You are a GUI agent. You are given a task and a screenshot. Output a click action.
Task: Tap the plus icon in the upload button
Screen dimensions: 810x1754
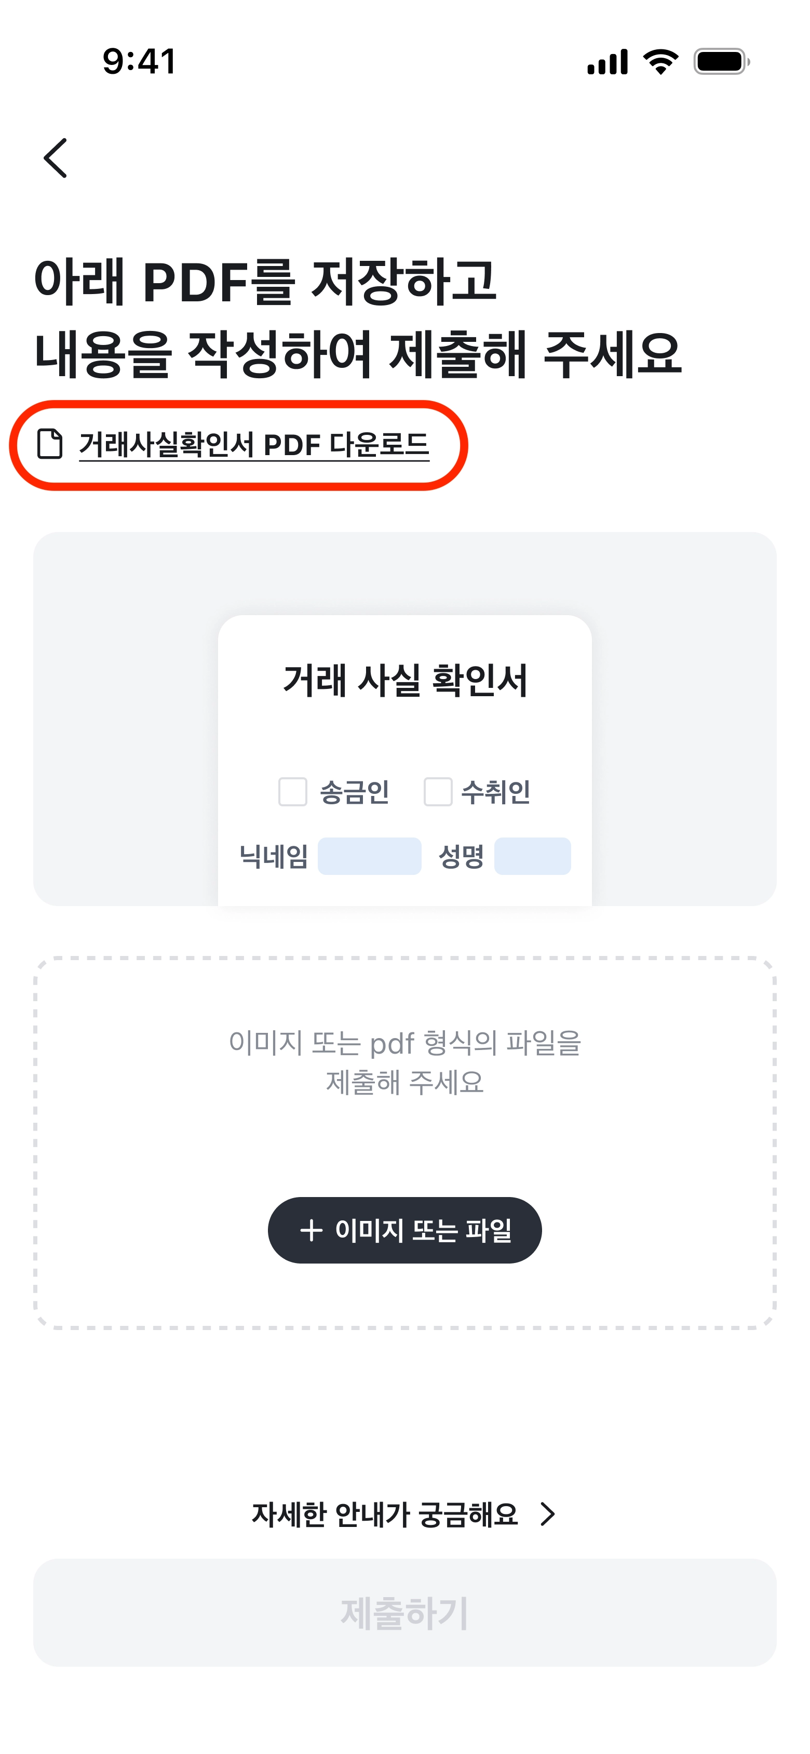(311, 1230)
